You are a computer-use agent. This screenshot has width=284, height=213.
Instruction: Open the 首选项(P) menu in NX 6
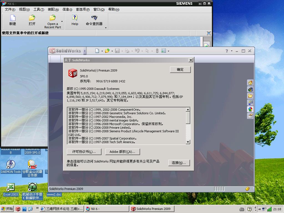[x=83, y=9]
